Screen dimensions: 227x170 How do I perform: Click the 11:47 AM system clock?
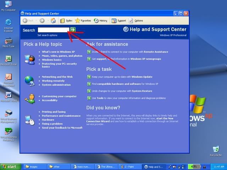[x=219, y=167]
